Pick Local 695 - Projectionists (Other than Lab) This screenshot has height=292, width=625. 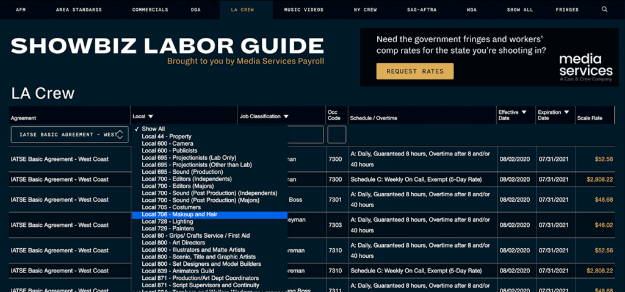(x=209, y=165)
